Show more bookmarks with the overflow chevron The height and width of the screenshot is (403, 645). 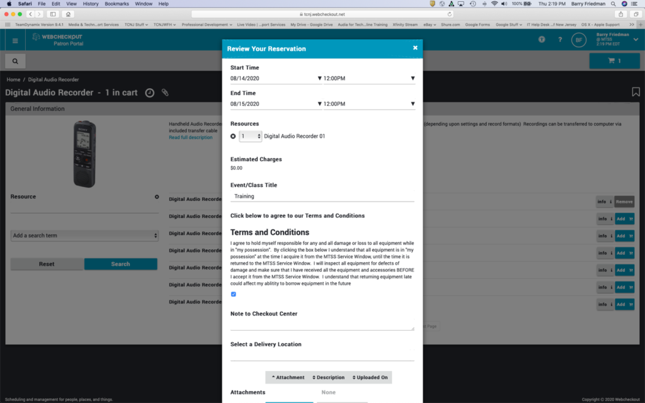(631, 25)
